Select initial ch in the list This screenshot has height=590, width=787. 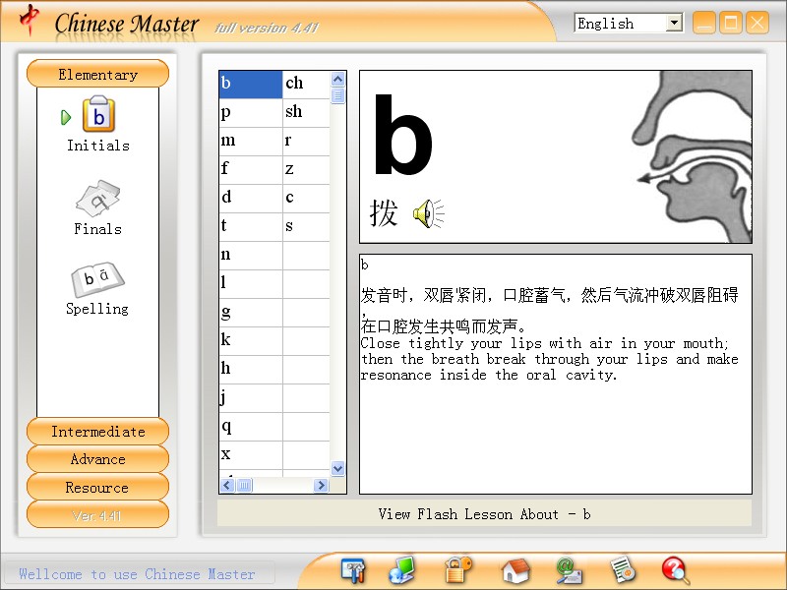click(x=306, y=84)
